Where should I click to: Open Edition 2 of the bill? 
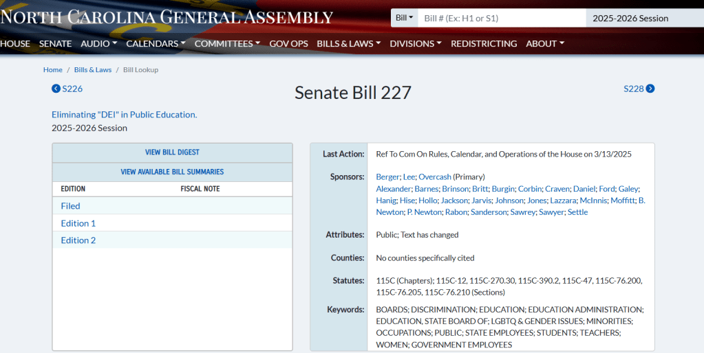coord(78,240)
